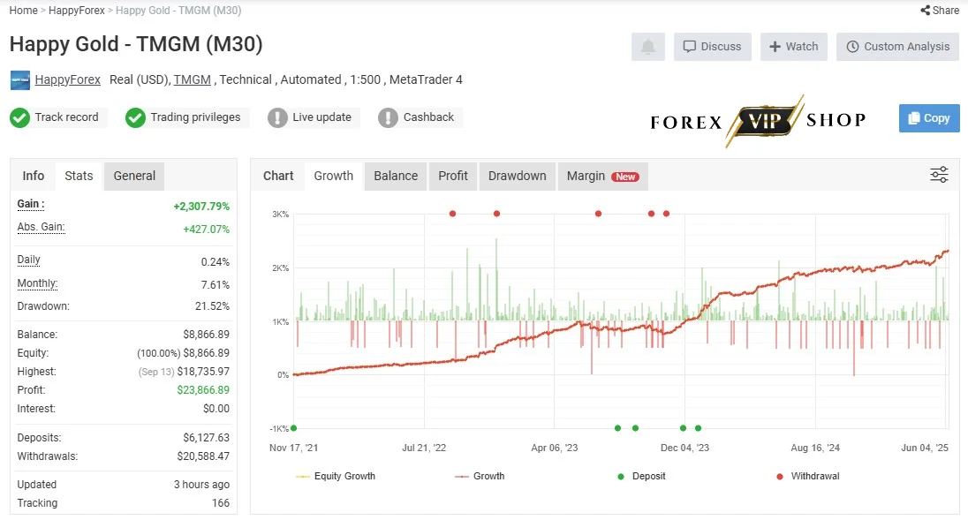Open HappyForex breadcrumb link
The image size is (968, 520).
click(x=77, y=11)
